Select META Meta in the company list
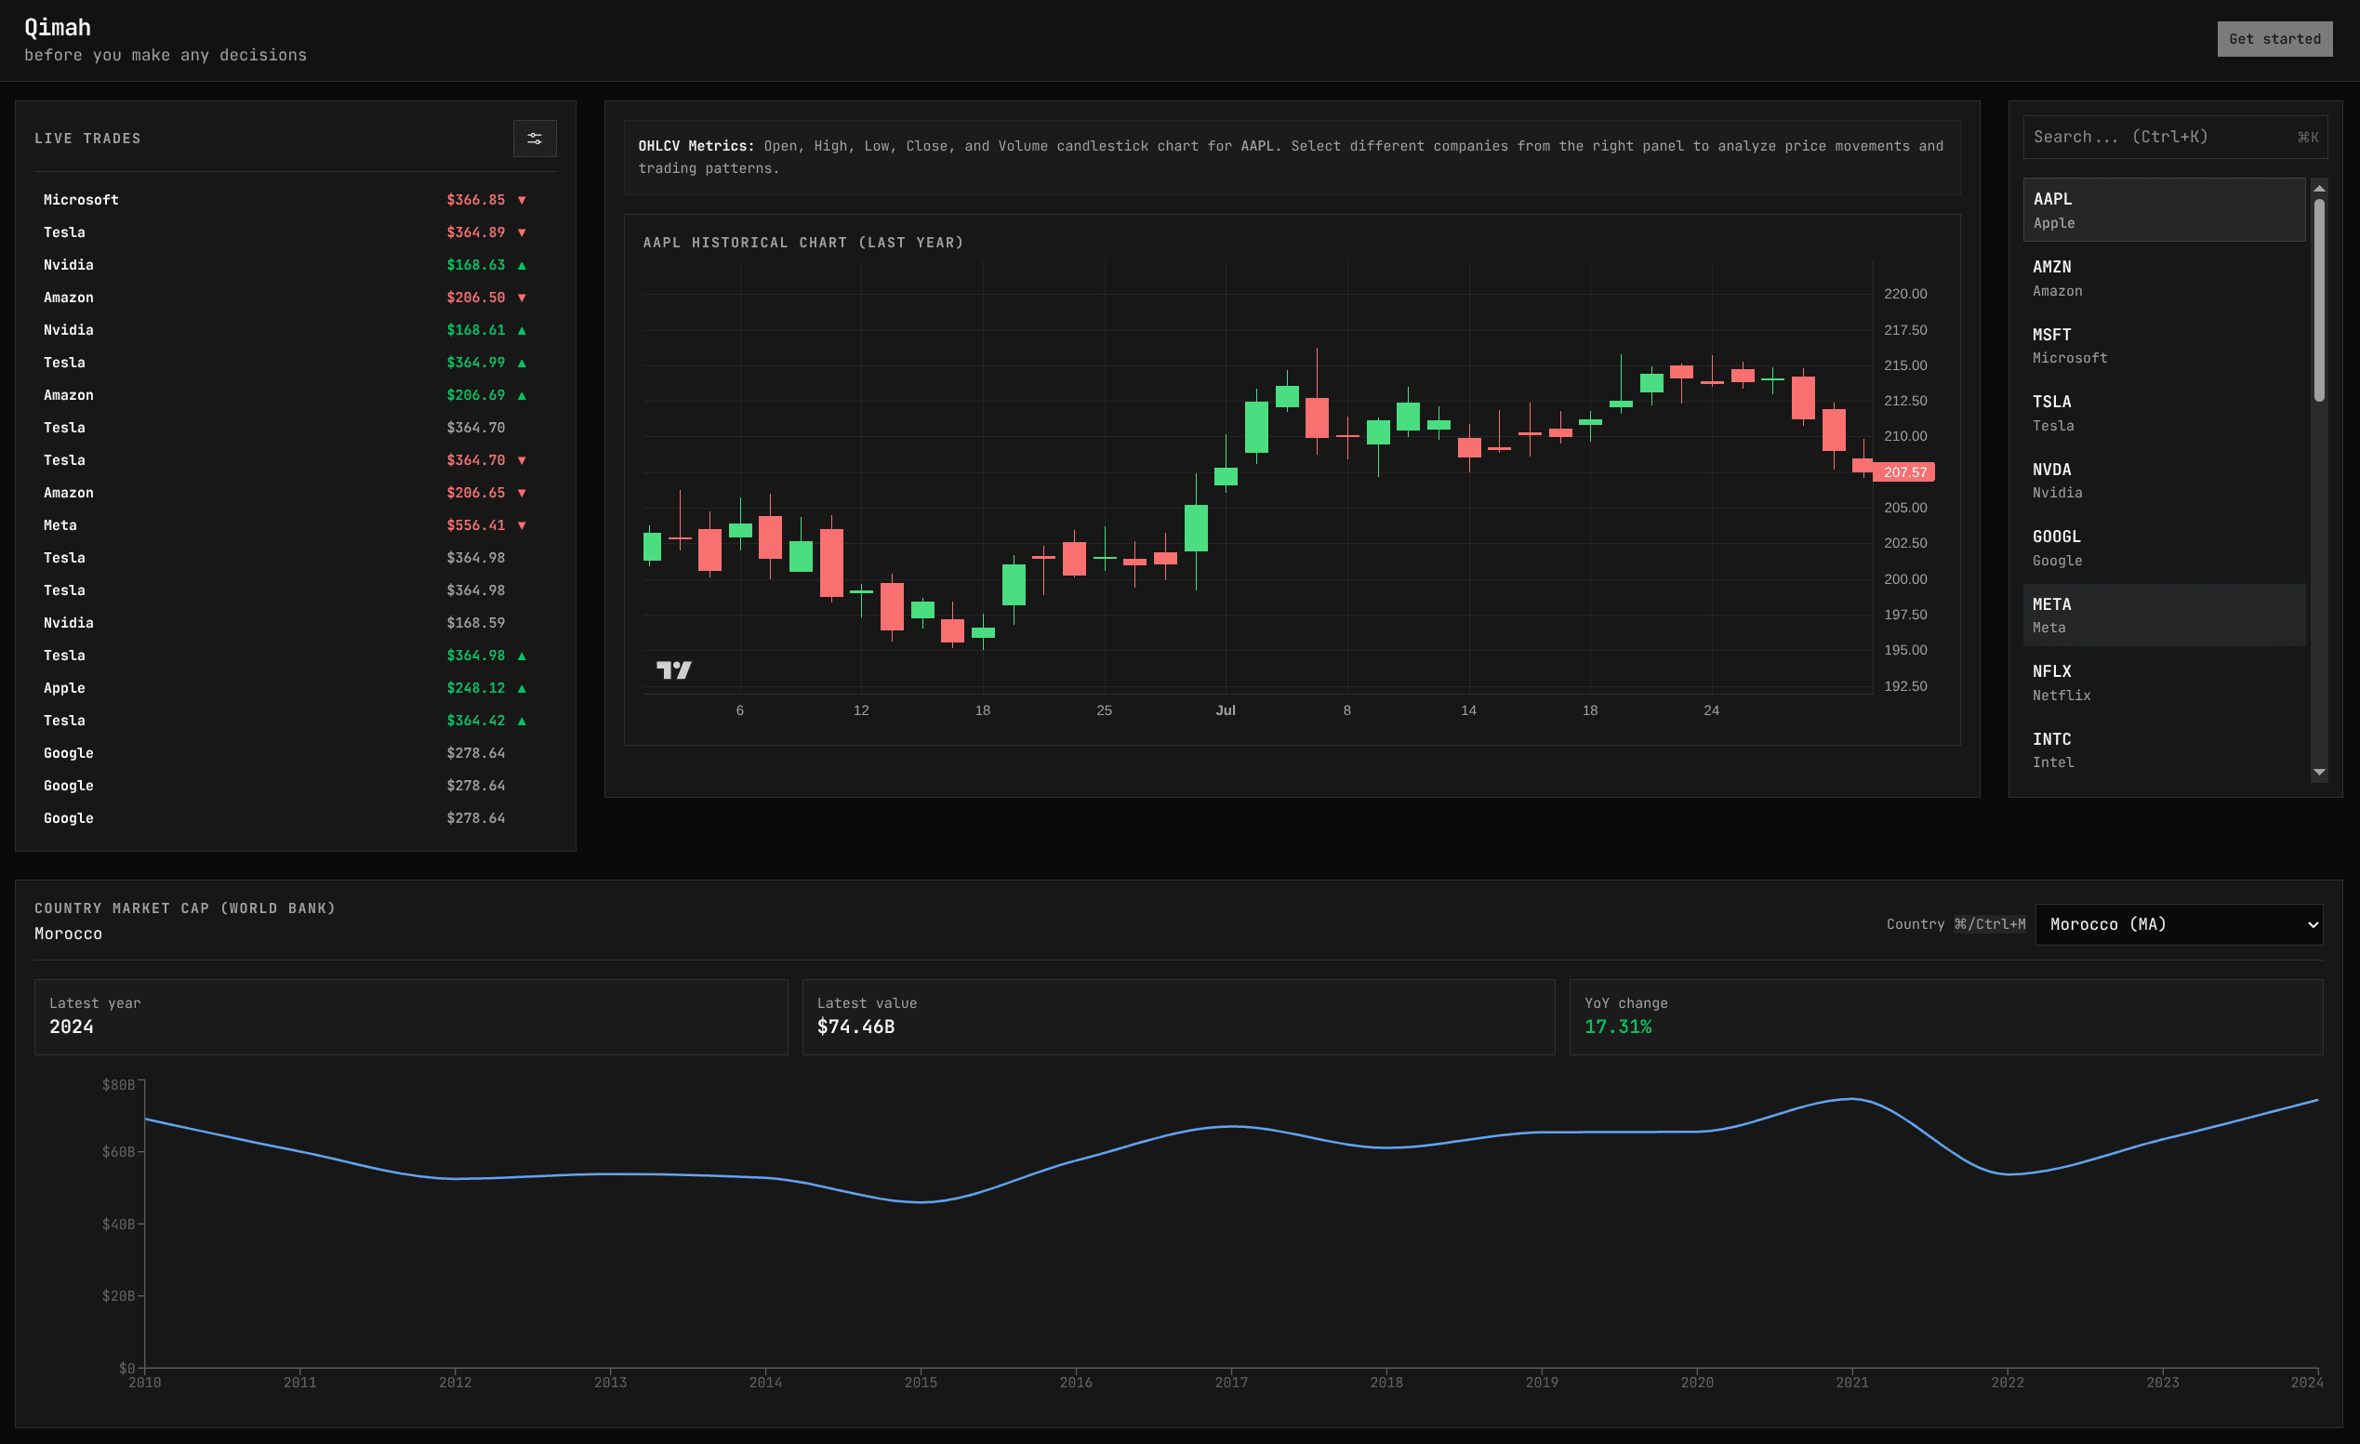 pyautogui.click(x=2164, y=616)
